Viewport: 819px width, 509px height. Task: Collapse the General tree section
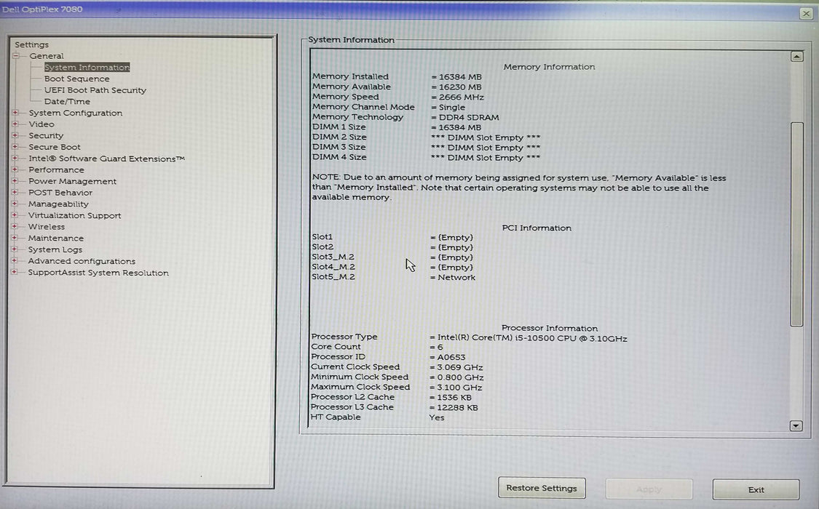point(15,55)
